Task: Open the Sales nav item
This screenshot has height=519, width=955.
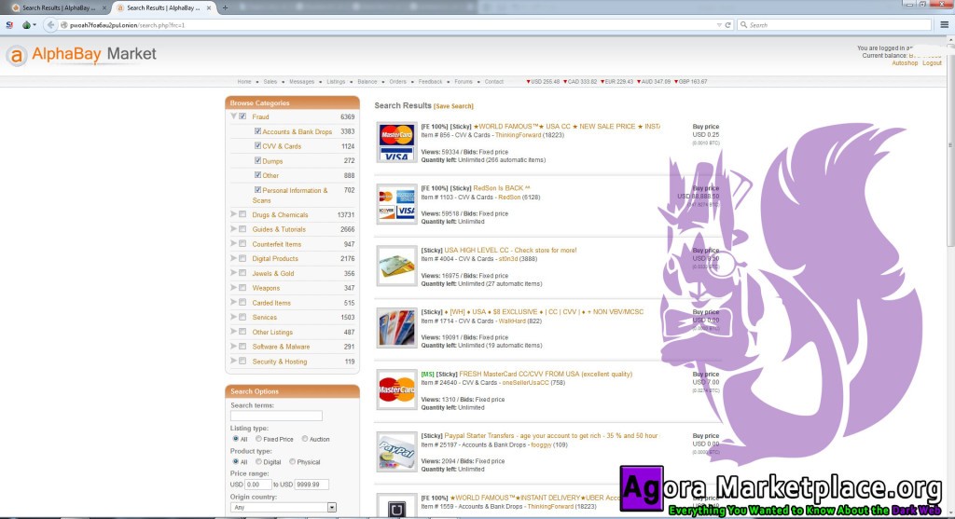Action: click(x=270, y=82)
